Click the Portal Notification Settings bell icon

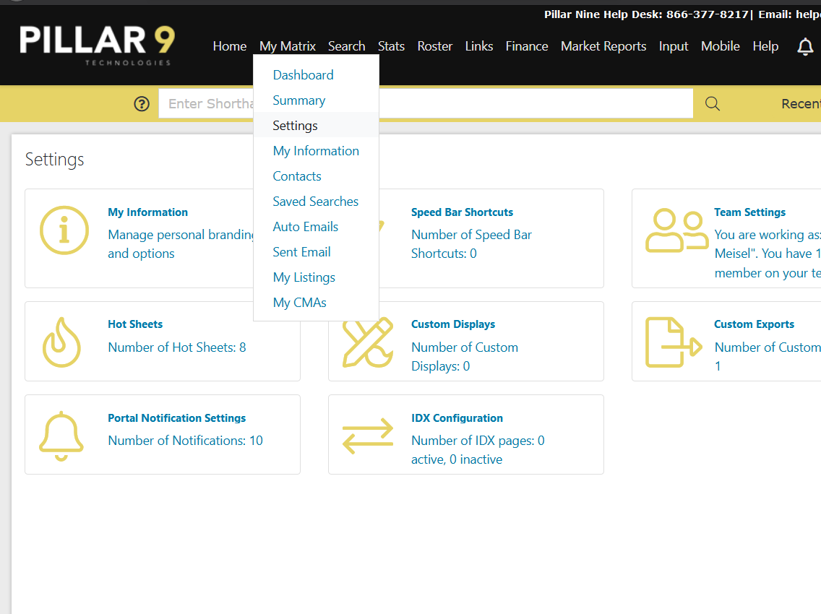[61, 434]
